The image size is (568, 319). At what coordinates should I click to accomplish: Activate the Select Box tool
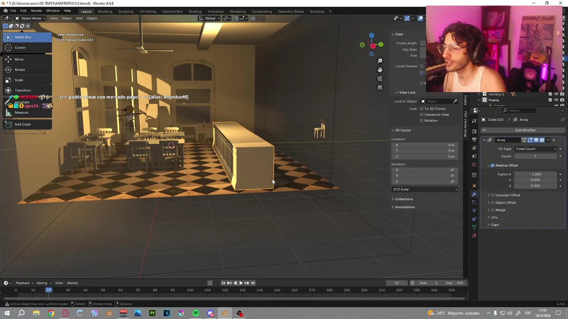pyautogui.click(x=27, y=37)
